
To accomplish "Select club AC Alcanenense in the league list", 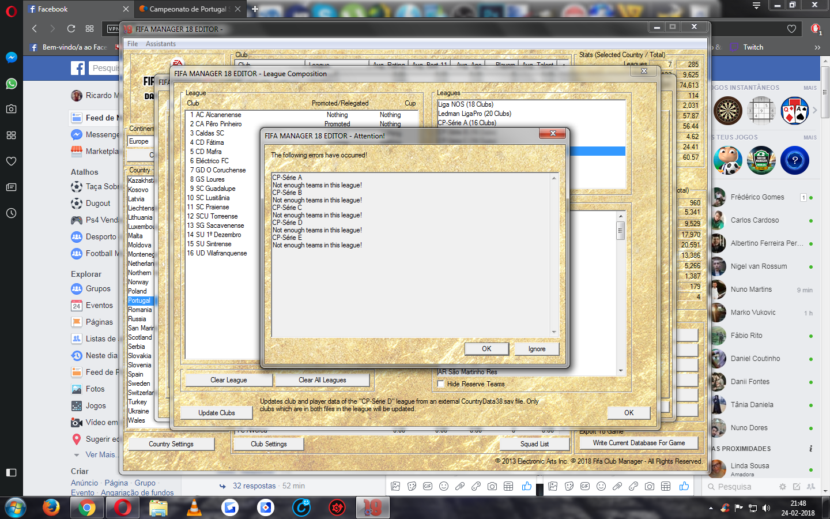I will point(218,115).
